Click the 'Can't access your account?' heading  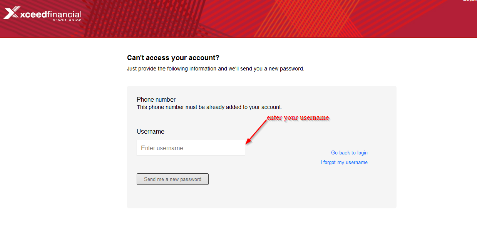173,58
